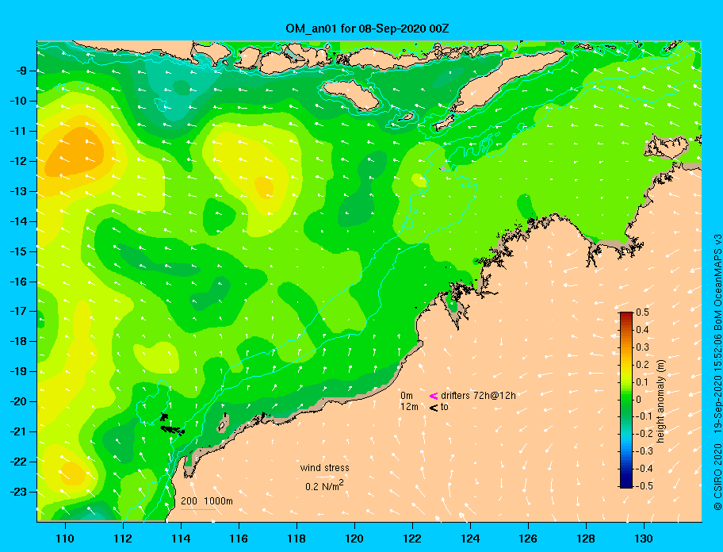Viewport: 723px width, 552px height.
Task: Click the color bar label 0.5
Action: pos(642,312)
